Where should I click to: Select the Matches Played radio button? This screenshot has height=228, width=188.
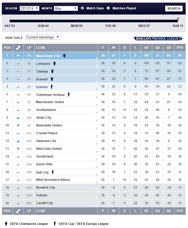[108, 8]
